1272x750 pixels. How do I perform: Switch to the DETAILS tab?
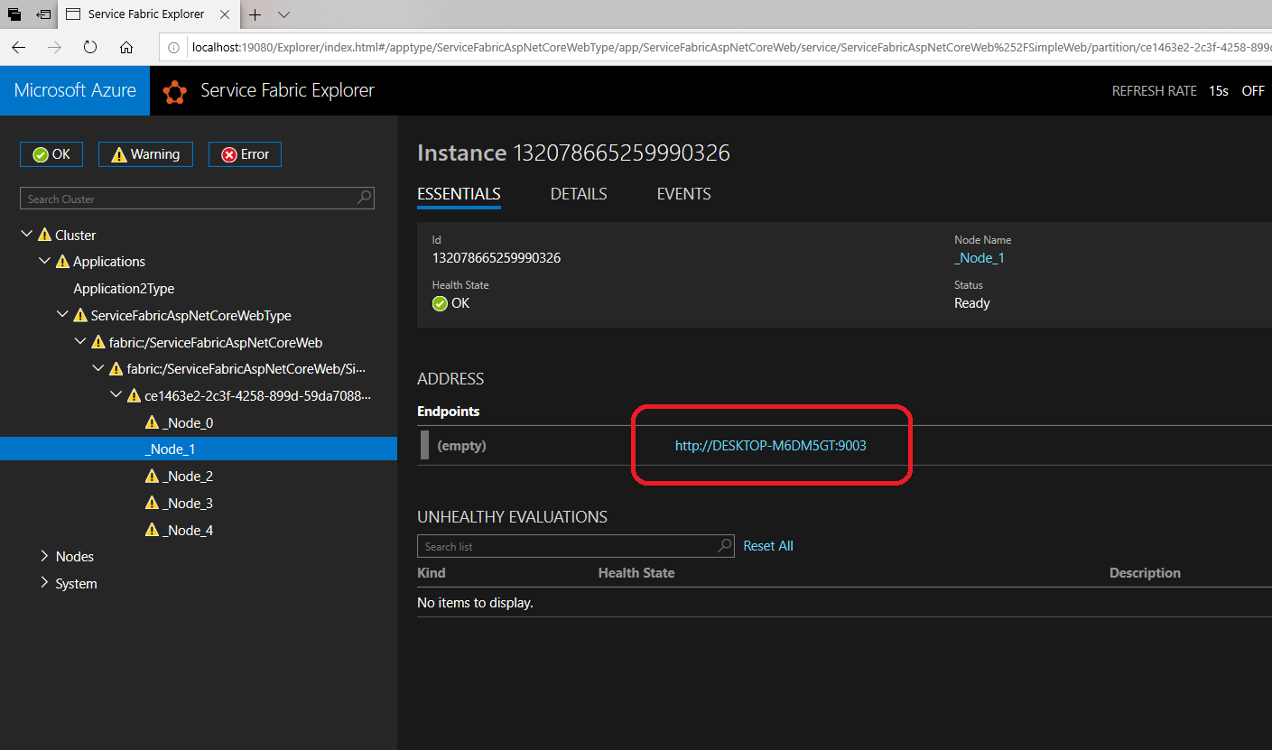pos(579,194)
